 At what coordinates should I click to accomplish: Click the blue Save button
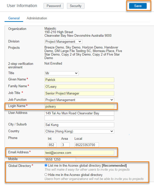click(x=138, y=6)
